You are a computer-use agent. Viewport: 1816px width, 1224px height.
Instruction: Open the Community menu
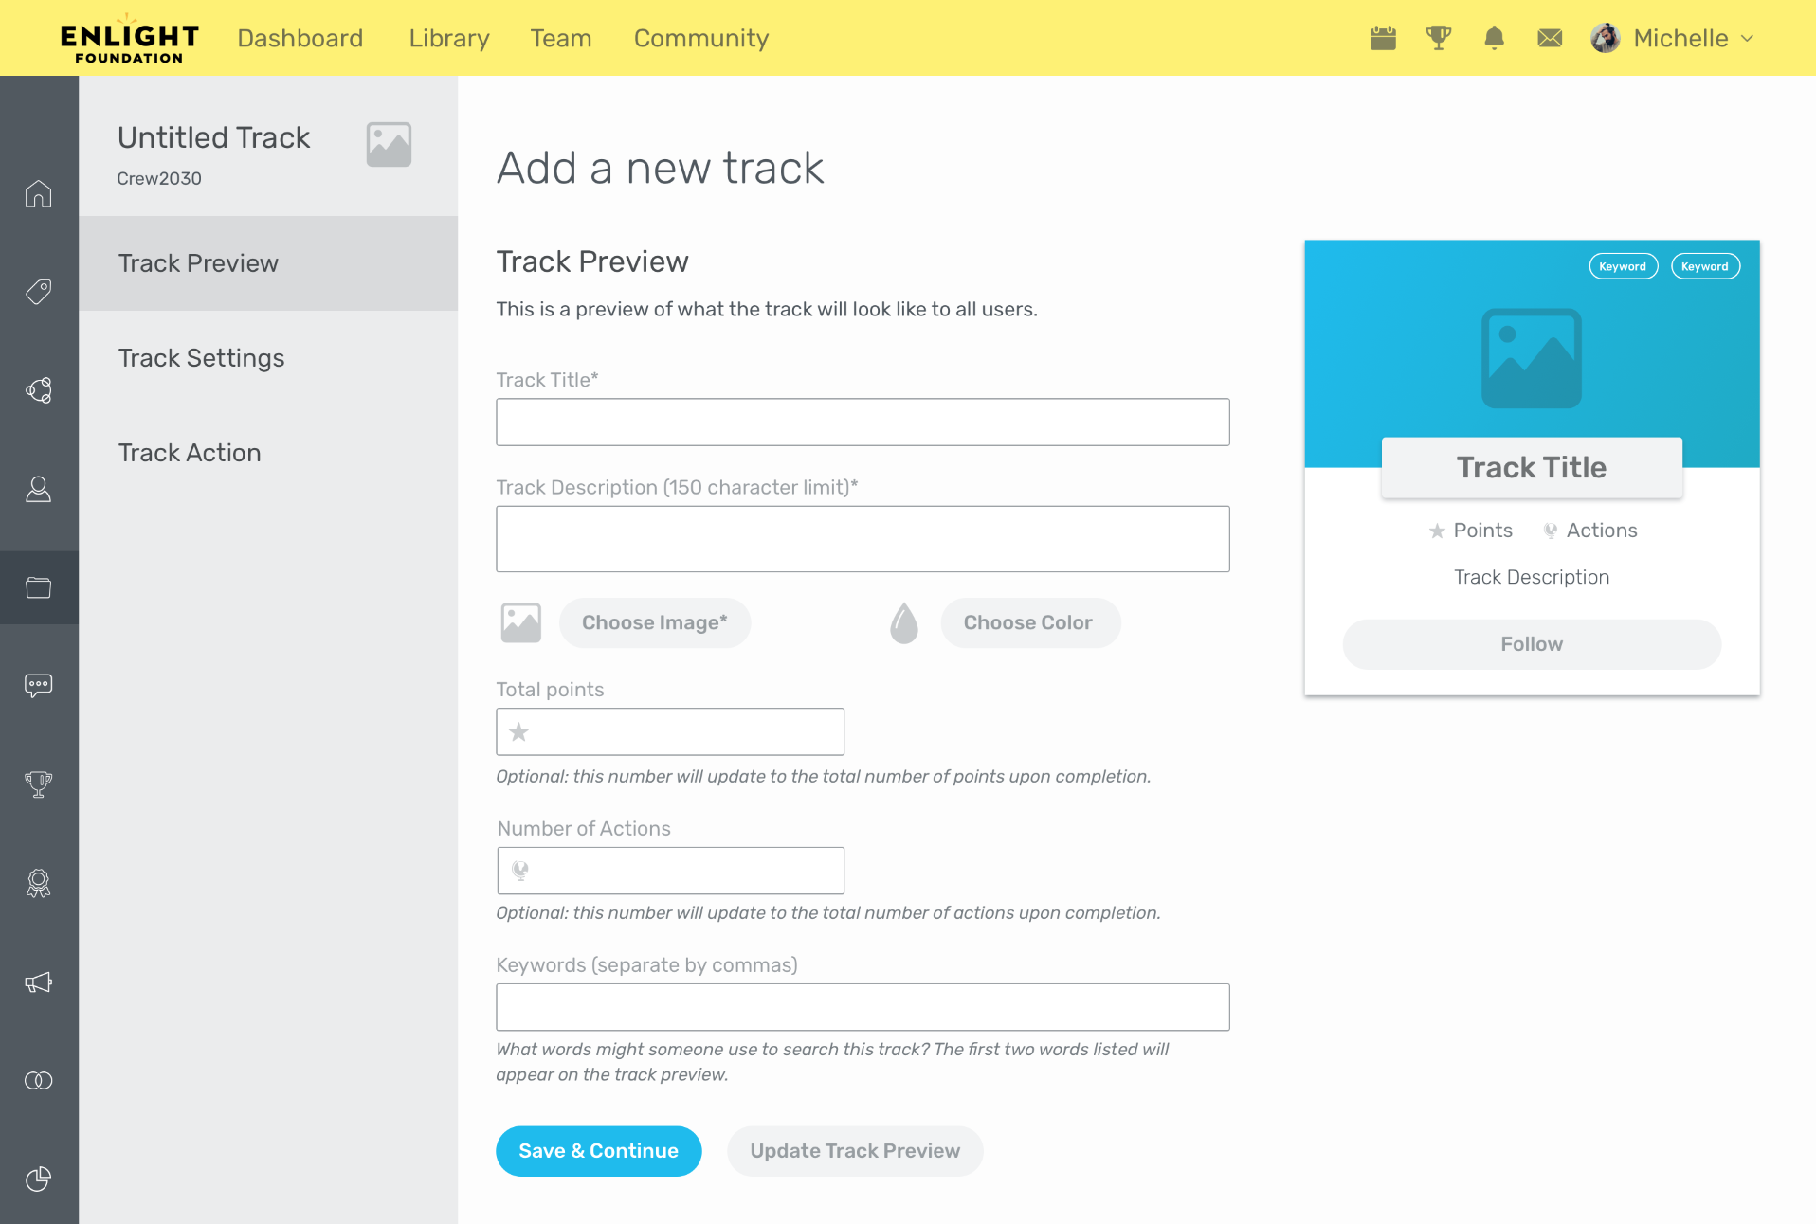coord(701,38)
